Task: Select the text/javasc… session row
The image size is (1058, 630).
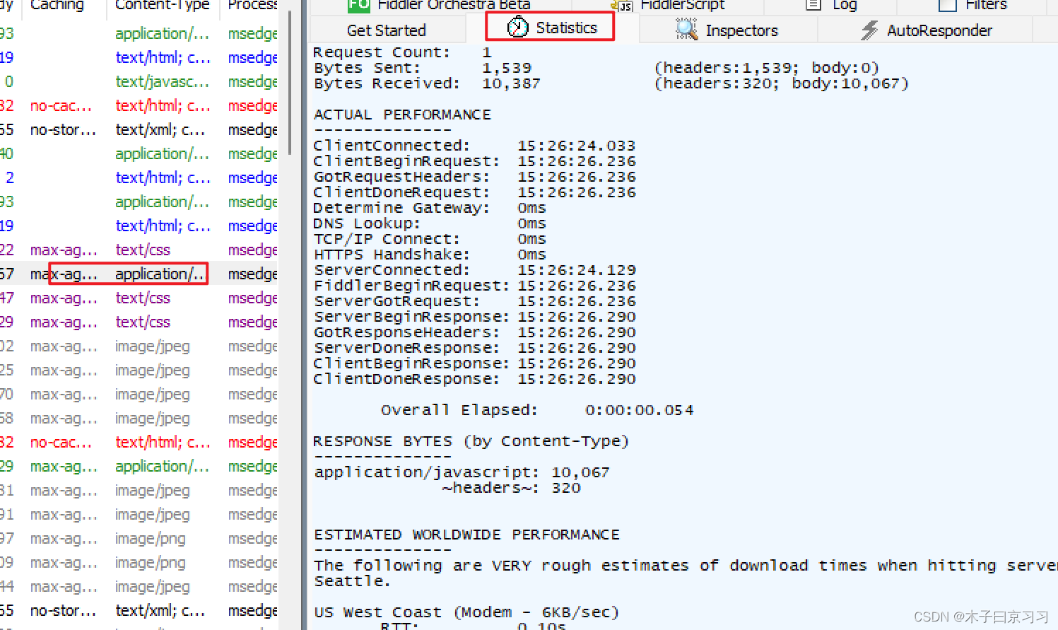Action: coord(139,81)
